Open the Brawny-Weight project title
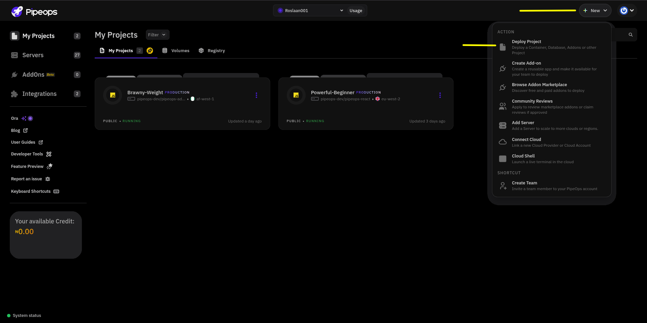This screenshot has height=323, width=647. [145, 93]
